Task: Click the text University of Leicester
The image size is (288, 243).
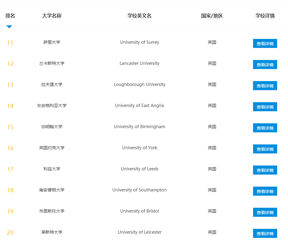Action: pyautogui.click(x=139, y=232)
